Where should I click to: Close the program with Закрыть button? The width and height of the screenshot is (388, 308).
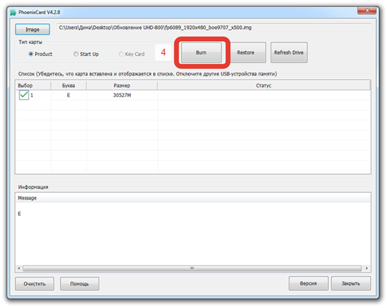351,283
